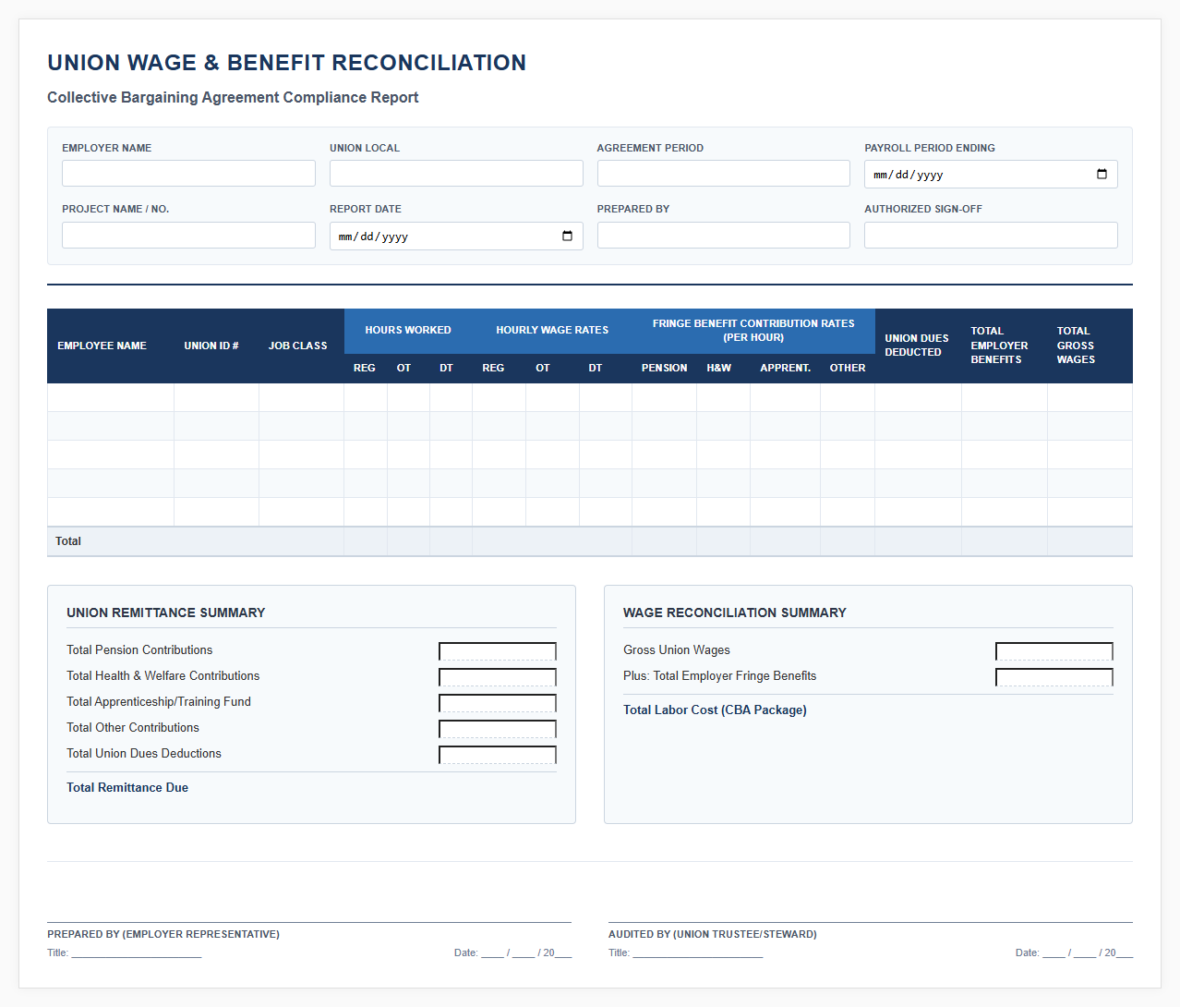Select the Total Health & Welfare Contributions box
The image size is (1180, 1007).
click(x=498, y=677)
